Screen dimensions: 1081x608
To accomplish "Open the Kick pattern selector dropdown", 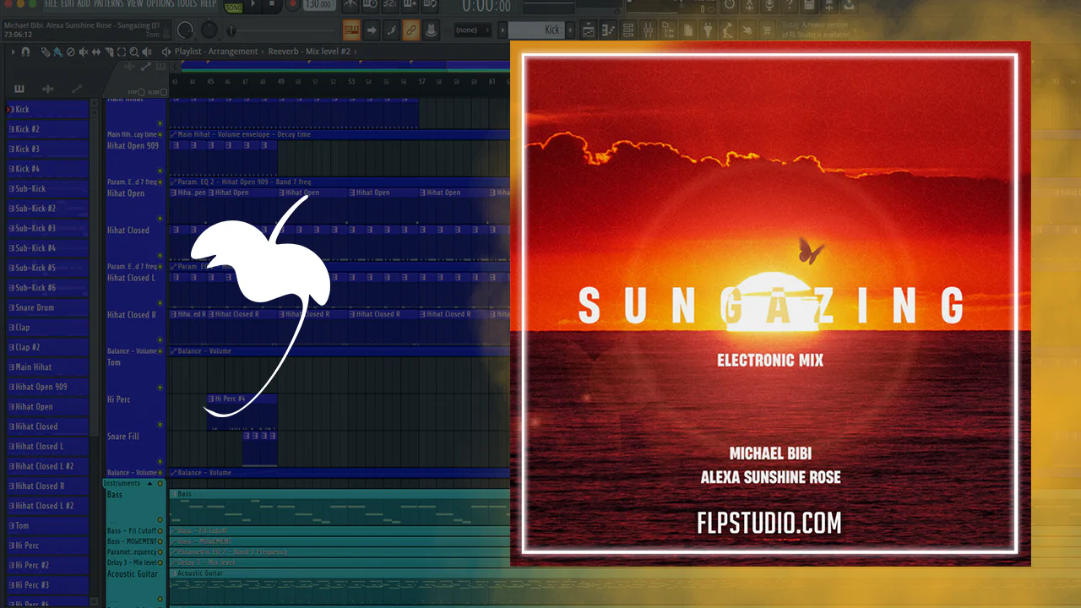I will (536, 30).
